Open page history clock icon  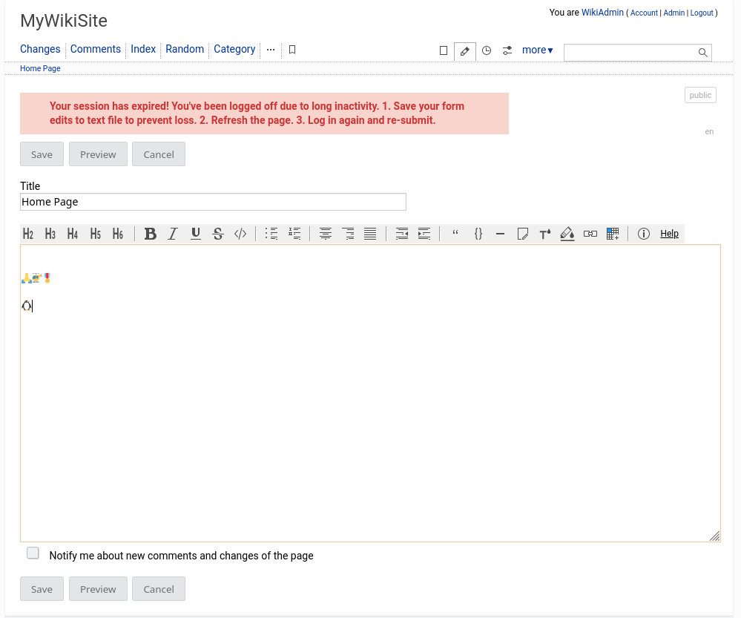pyautogui.click(x=487, y=50)
